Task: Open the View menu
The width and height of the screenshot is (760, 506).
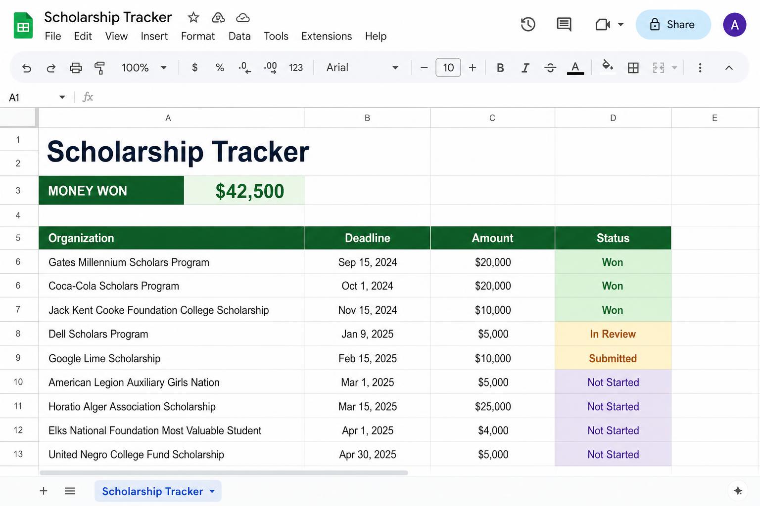Action: [116, 36]
